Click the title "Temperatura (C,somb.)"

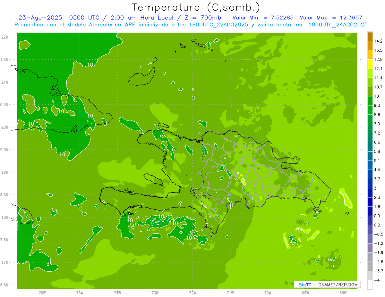click(x=196, y=7)
